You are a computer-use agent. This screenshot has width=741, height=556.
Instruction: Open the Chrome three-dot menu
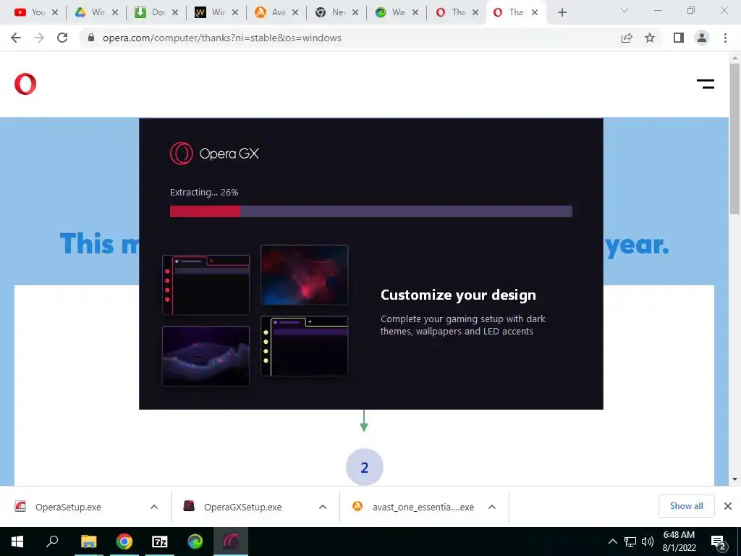point(725,38)
